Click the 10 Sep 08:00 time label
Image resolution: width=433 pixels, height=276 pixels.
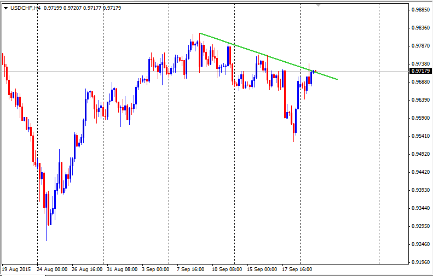click(x=227, y=269)
